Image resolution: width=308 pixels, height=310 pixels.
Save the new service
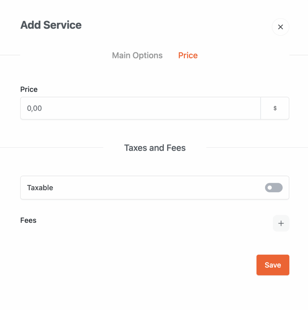(273, 265)
